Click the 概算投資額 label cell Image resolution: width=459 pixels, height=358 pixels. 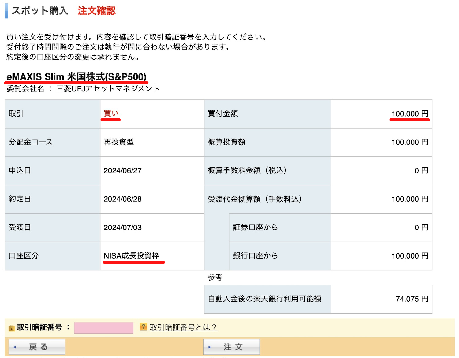(268, 142)
